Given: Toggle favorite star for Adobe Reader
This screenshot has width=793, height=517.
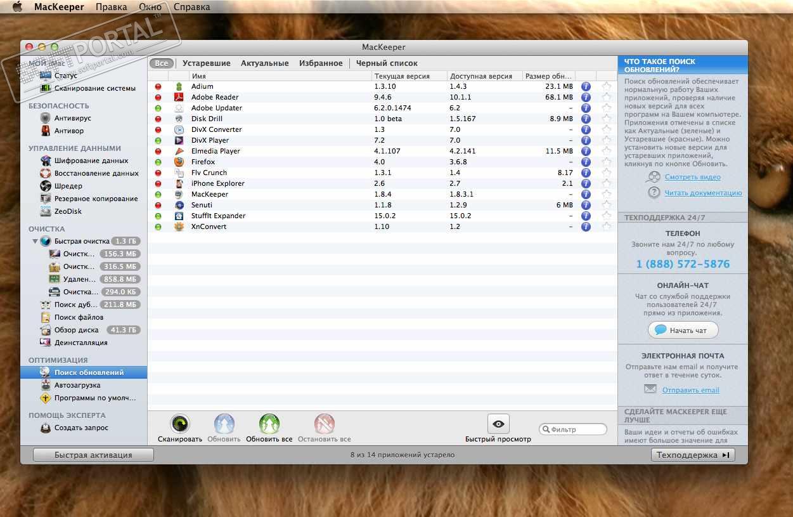Looking at the screenshot, I should [x=607, y=97].
